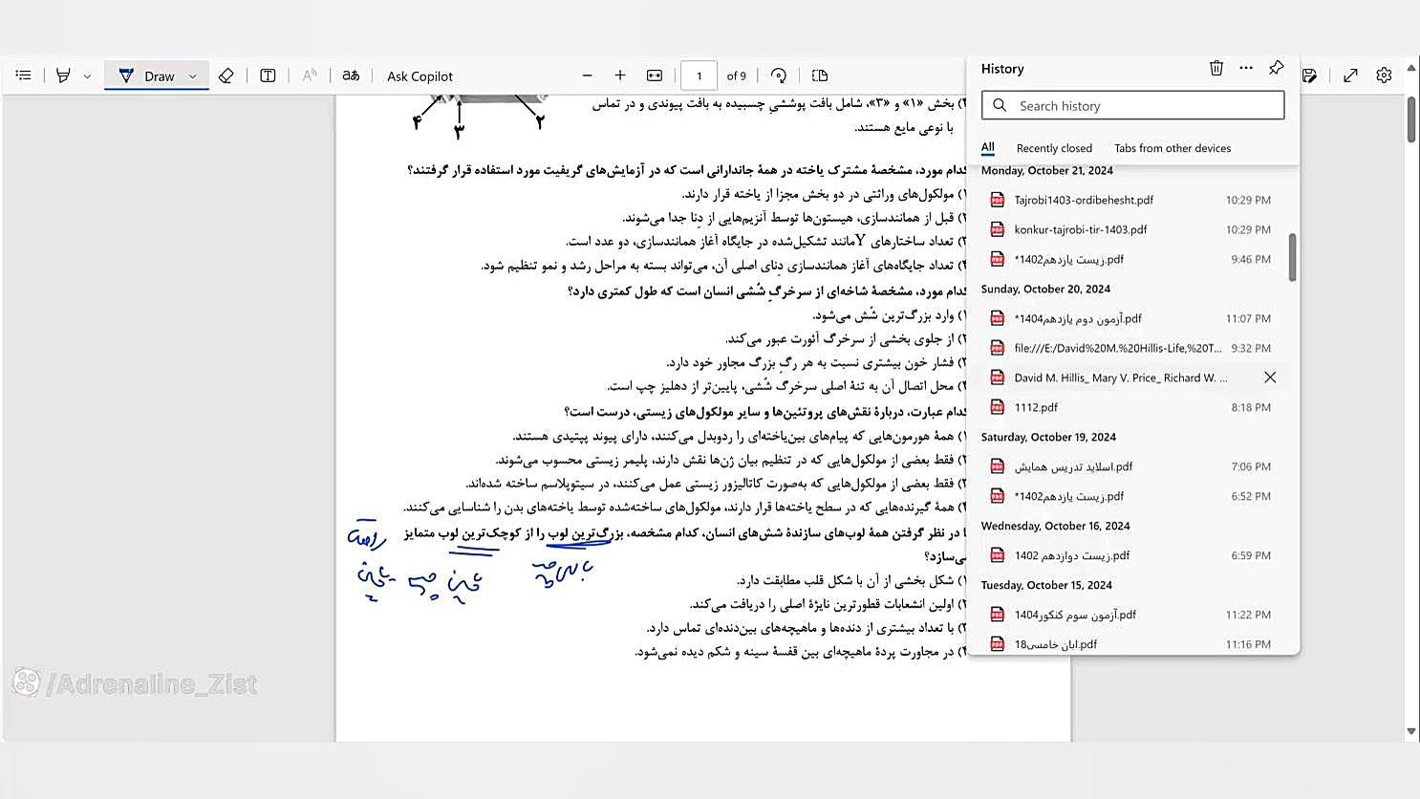Switch to Recently closed tab
The image size is (1420, 799).
point(1054,148)
